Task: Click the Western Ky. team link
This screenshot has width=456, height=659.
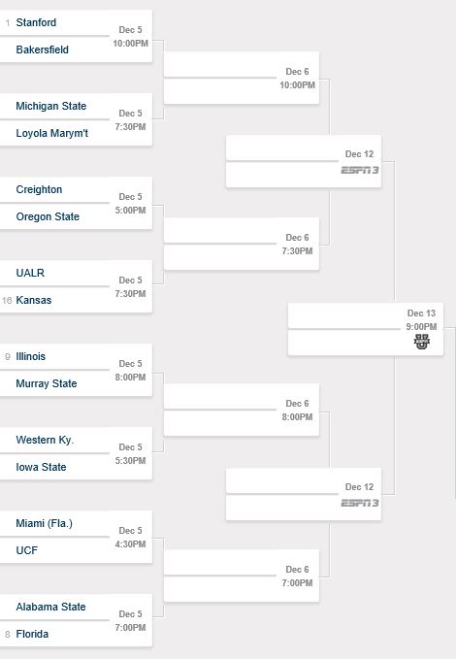Action: coord(45,440)
